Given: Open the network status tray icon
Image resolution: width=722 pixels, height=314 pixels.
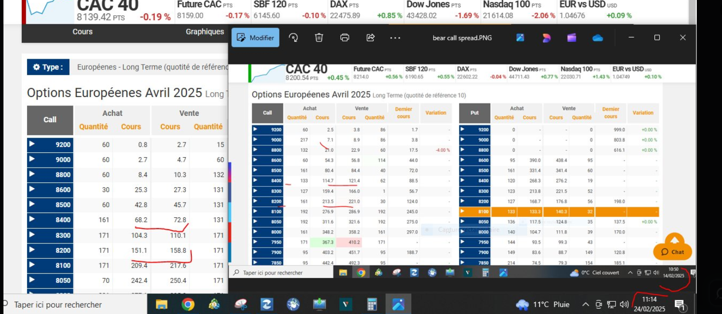Looking at the screenshot, I should (612, 305).
